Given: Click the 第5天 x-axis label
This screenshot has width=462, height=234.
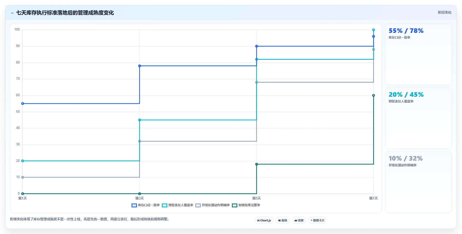Looking at the screenshot, I should click(x=257, y=198).
